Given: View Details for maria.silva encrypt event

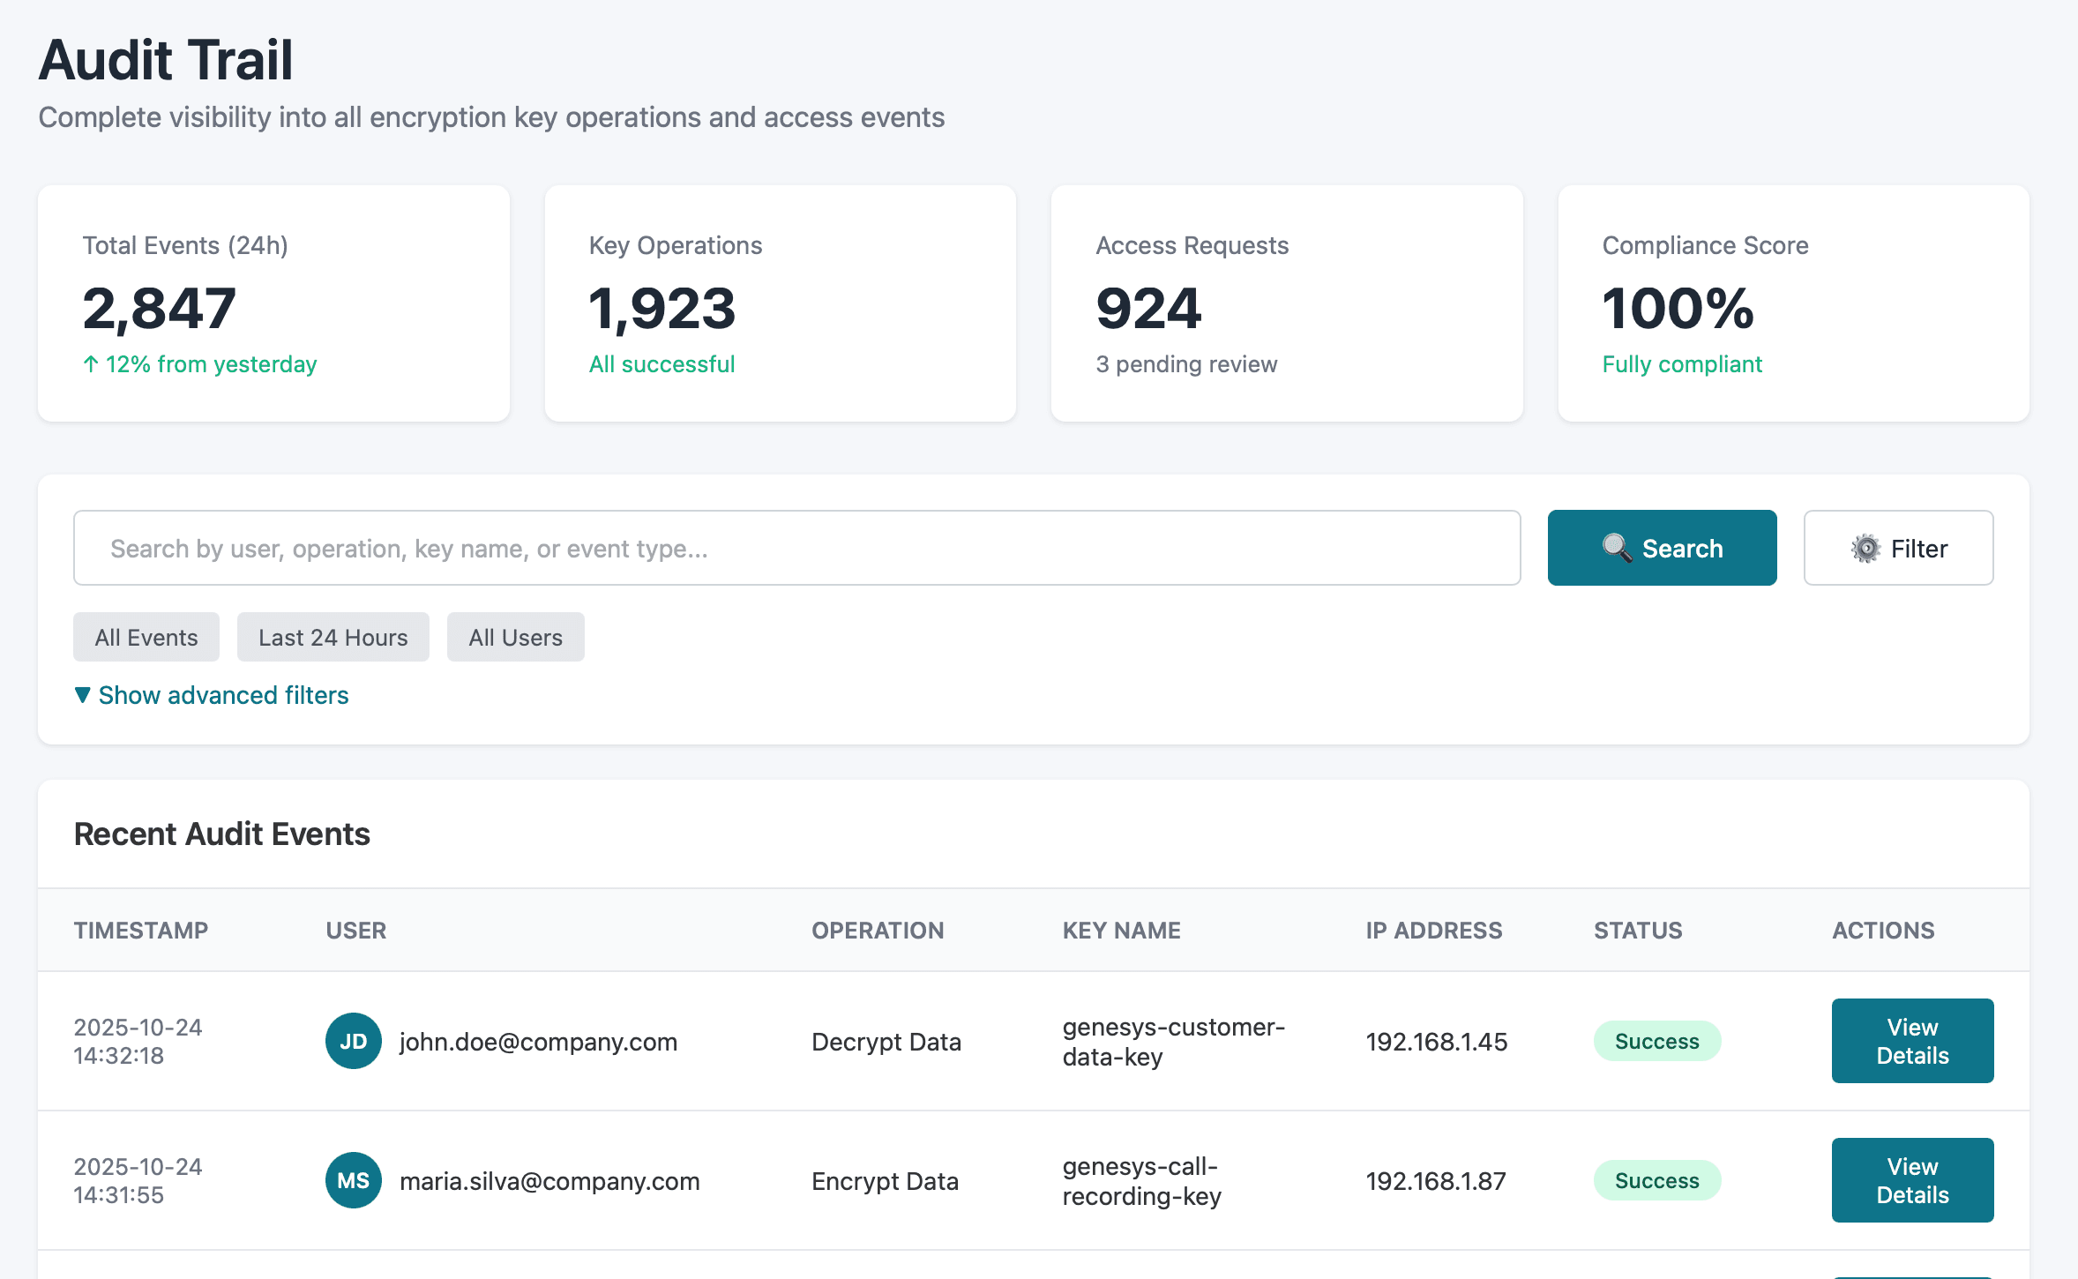Looking at the screenshot, I should [1911, 1180].
